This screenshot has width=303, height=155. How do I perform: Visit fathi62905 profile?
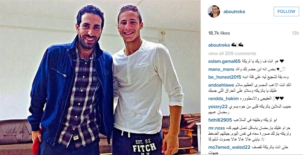[220, 120]
